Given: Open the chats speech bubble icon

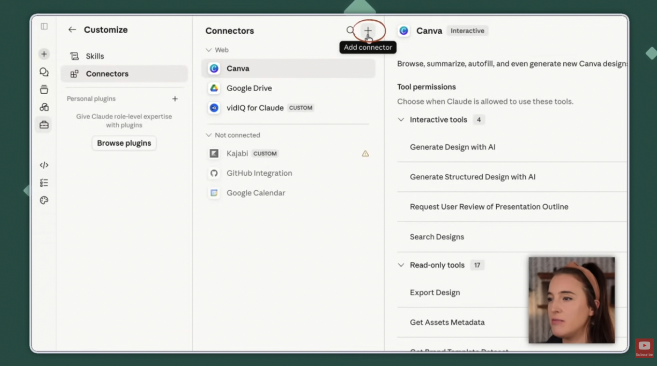Looking at the screenshot, I should point(44,72).
